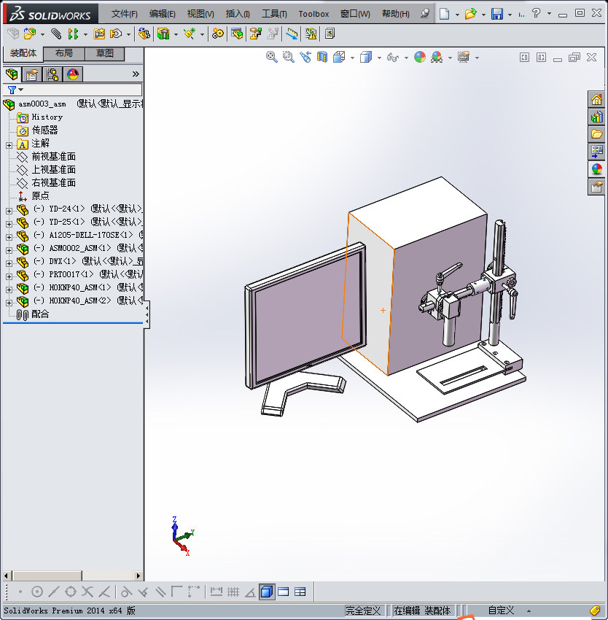Click Edit Appearance color ball icon
608x620 pixels.
[x=420, y=58]
